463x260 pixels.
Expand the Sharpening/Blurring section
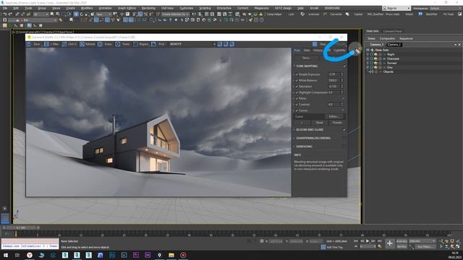pyautogui.click(x=294, y=138)
